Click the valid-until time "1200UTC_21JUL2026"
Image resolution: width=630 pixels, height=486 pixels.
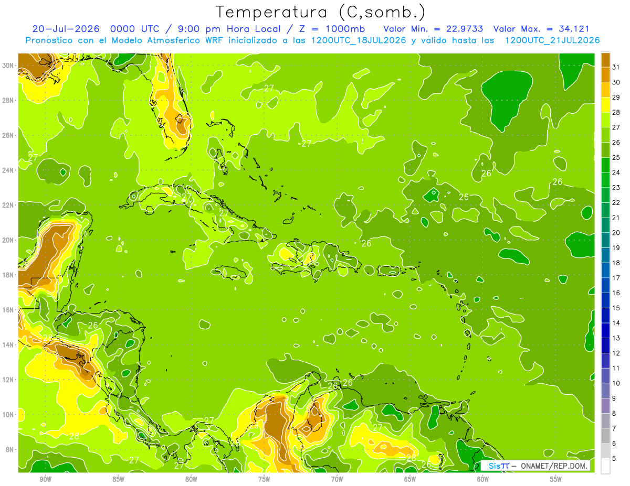(552, 40)
